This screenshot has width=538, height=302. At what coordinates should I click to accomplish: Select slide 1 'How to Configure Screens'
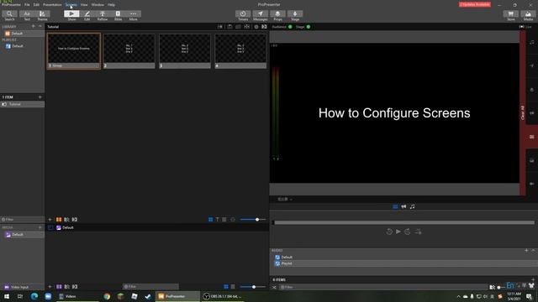(74, 51)
